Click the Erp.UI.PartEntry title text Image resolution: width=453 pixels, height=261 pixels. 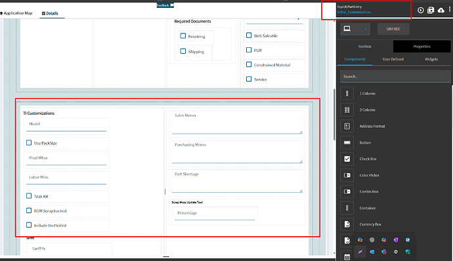click(349, 7)
